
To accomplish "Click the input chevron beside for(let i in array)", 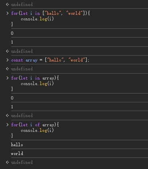I will point(8,78).
